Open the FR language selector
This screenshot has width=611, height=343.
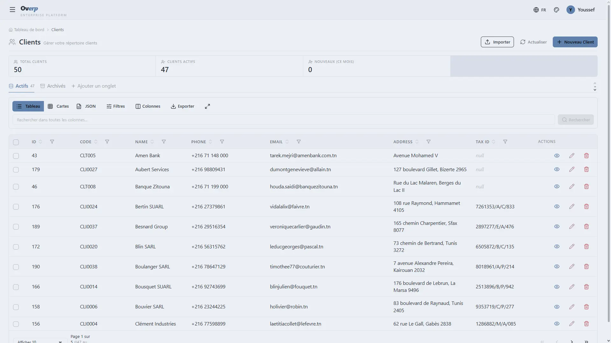pyautogui.click(x=540, y=10)
